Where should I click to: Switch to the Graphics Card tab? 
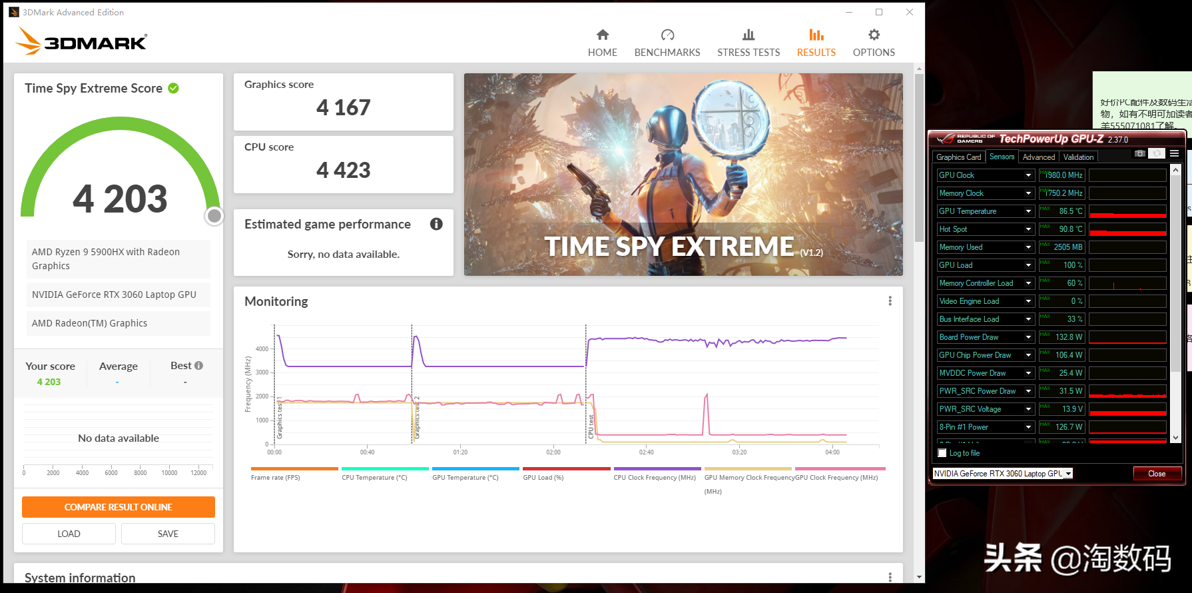click(x=958, y=157)
